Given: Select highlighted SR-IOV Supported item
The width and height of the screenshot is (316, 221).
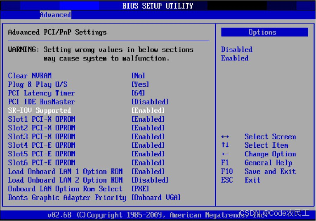Looking at the screenshot, I should tap(40, 111).
